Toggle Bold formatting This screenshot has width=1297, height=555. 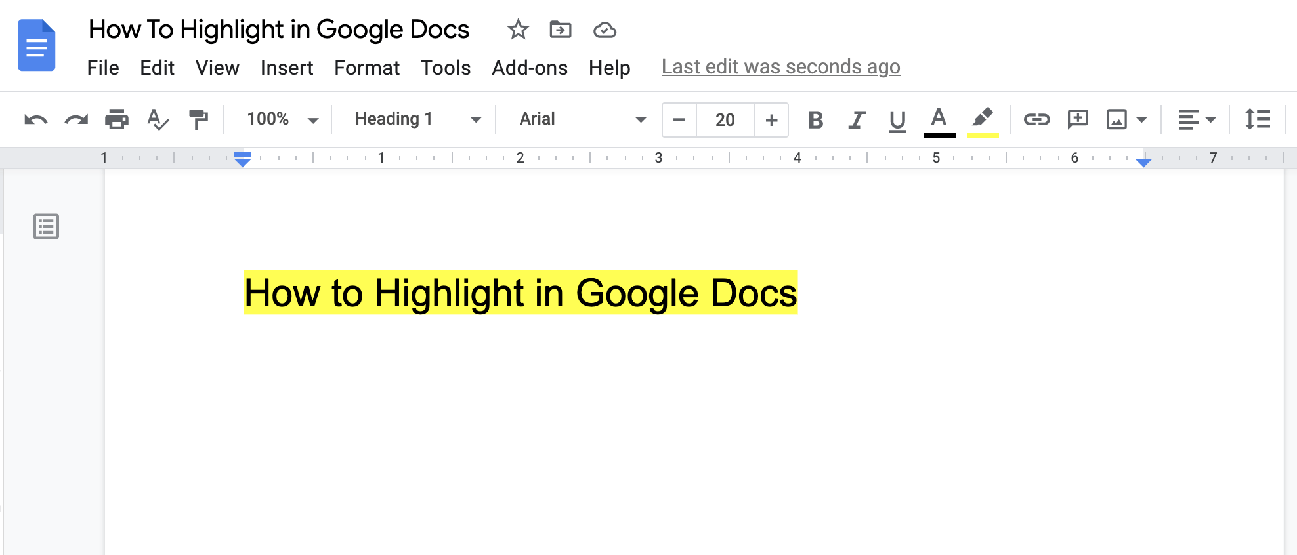tap(815, 120)
